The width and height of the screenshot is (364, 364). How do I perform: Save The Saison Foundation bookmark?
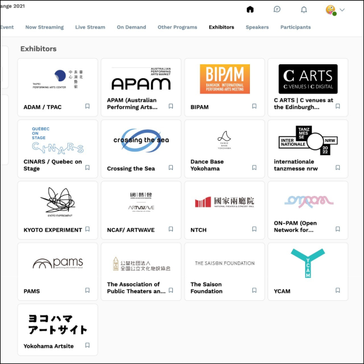254,290
